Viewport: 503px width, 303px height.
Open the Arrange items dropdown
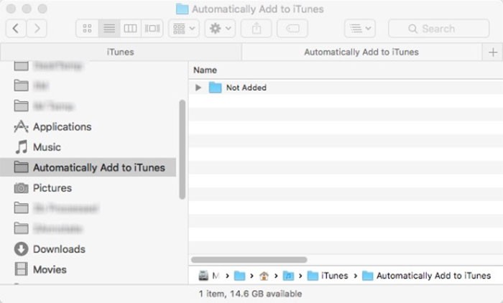point(184,29)
